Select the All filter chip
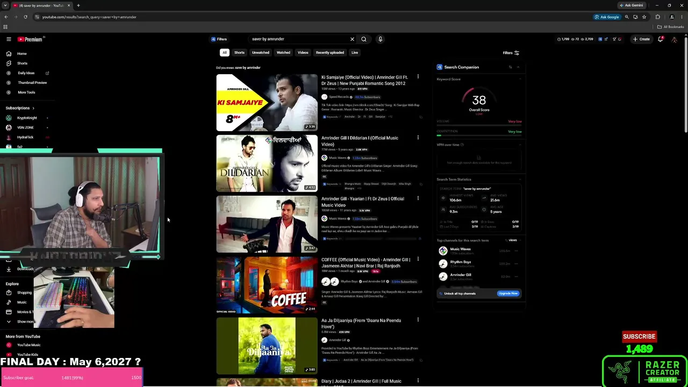The width and height of the screenshot is (688, 387). click(x=225, y=53)
